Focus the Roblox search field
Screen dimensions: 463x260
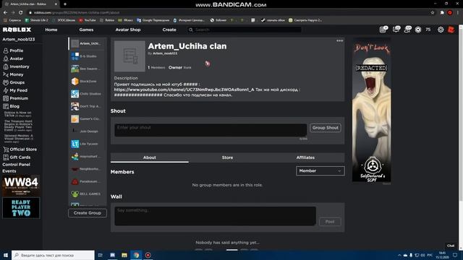[x=245, y=30]
